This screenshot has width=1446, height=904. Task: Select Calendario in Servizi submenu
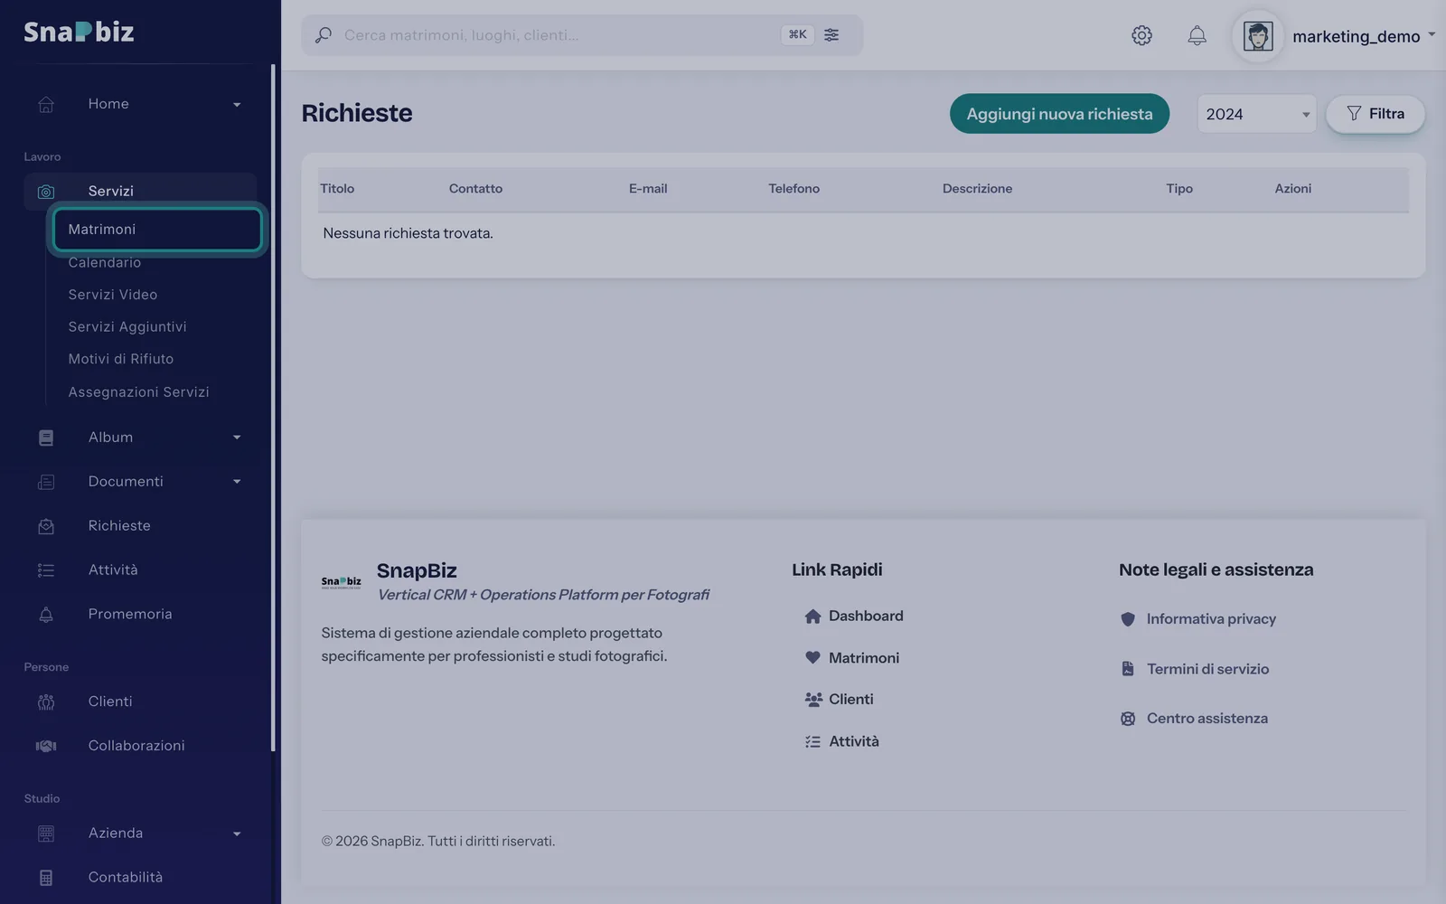pyautogui.click(x=105, y=262)
